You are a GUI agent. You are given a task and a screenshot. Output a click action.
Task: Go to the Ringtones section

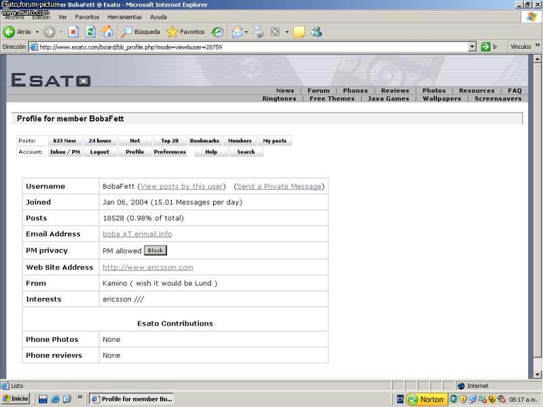pyautogui.click(x=279, y=98)
